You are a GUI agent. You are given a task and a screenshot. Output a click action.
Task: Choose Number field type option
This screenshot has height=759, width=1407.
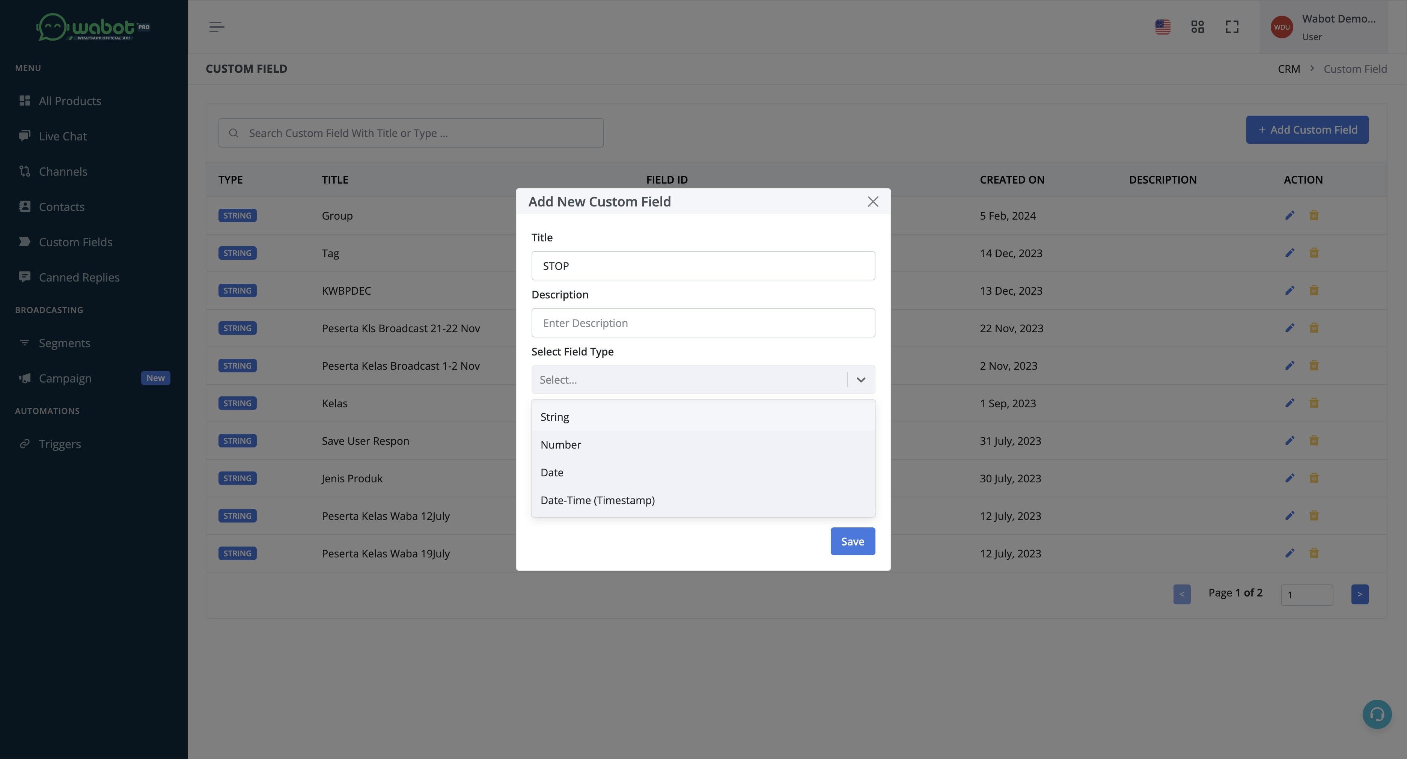(703, 444)
